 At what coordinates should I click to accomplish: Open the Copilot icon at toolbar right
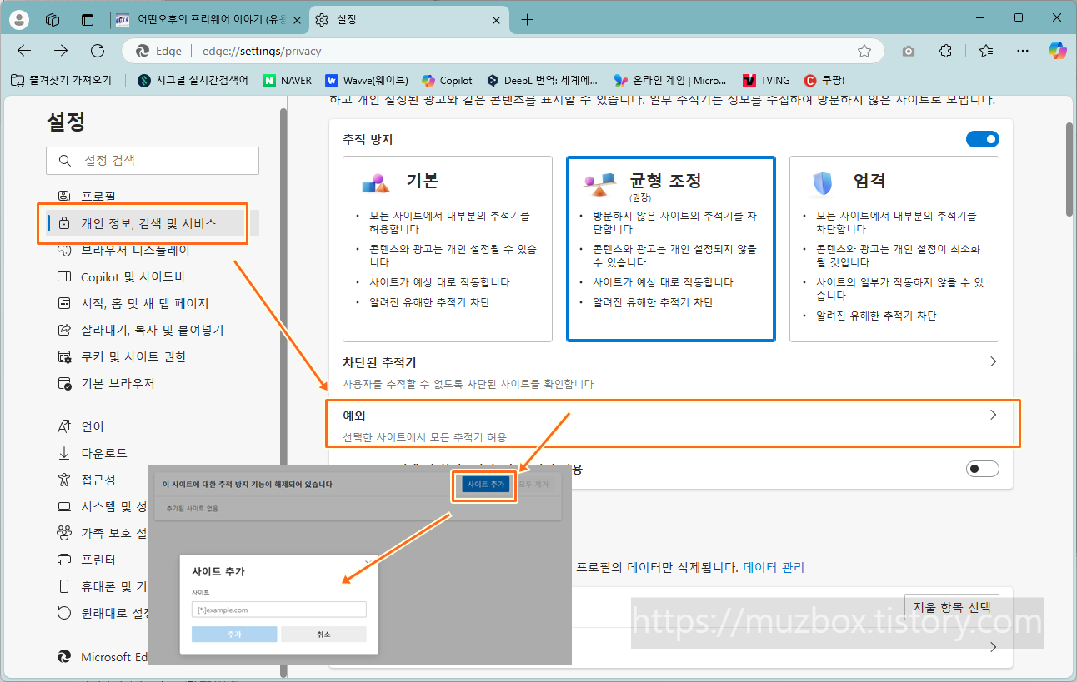(x=1057, y=51)
